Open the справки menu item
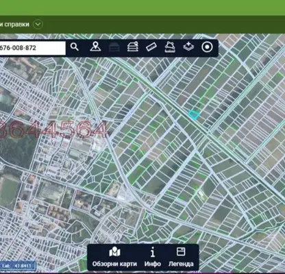Screen dimensions: 285x274 [14, 24]
